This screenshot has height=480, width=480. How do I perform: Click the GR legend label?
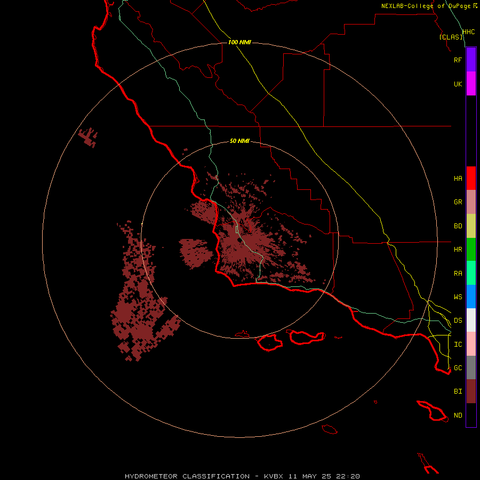click(x=458, y=202)
